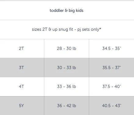The height and width of the screenshot is (115, 134).
Task: Click the 'toddler & big kids' heading
Action: coord(67,11)
